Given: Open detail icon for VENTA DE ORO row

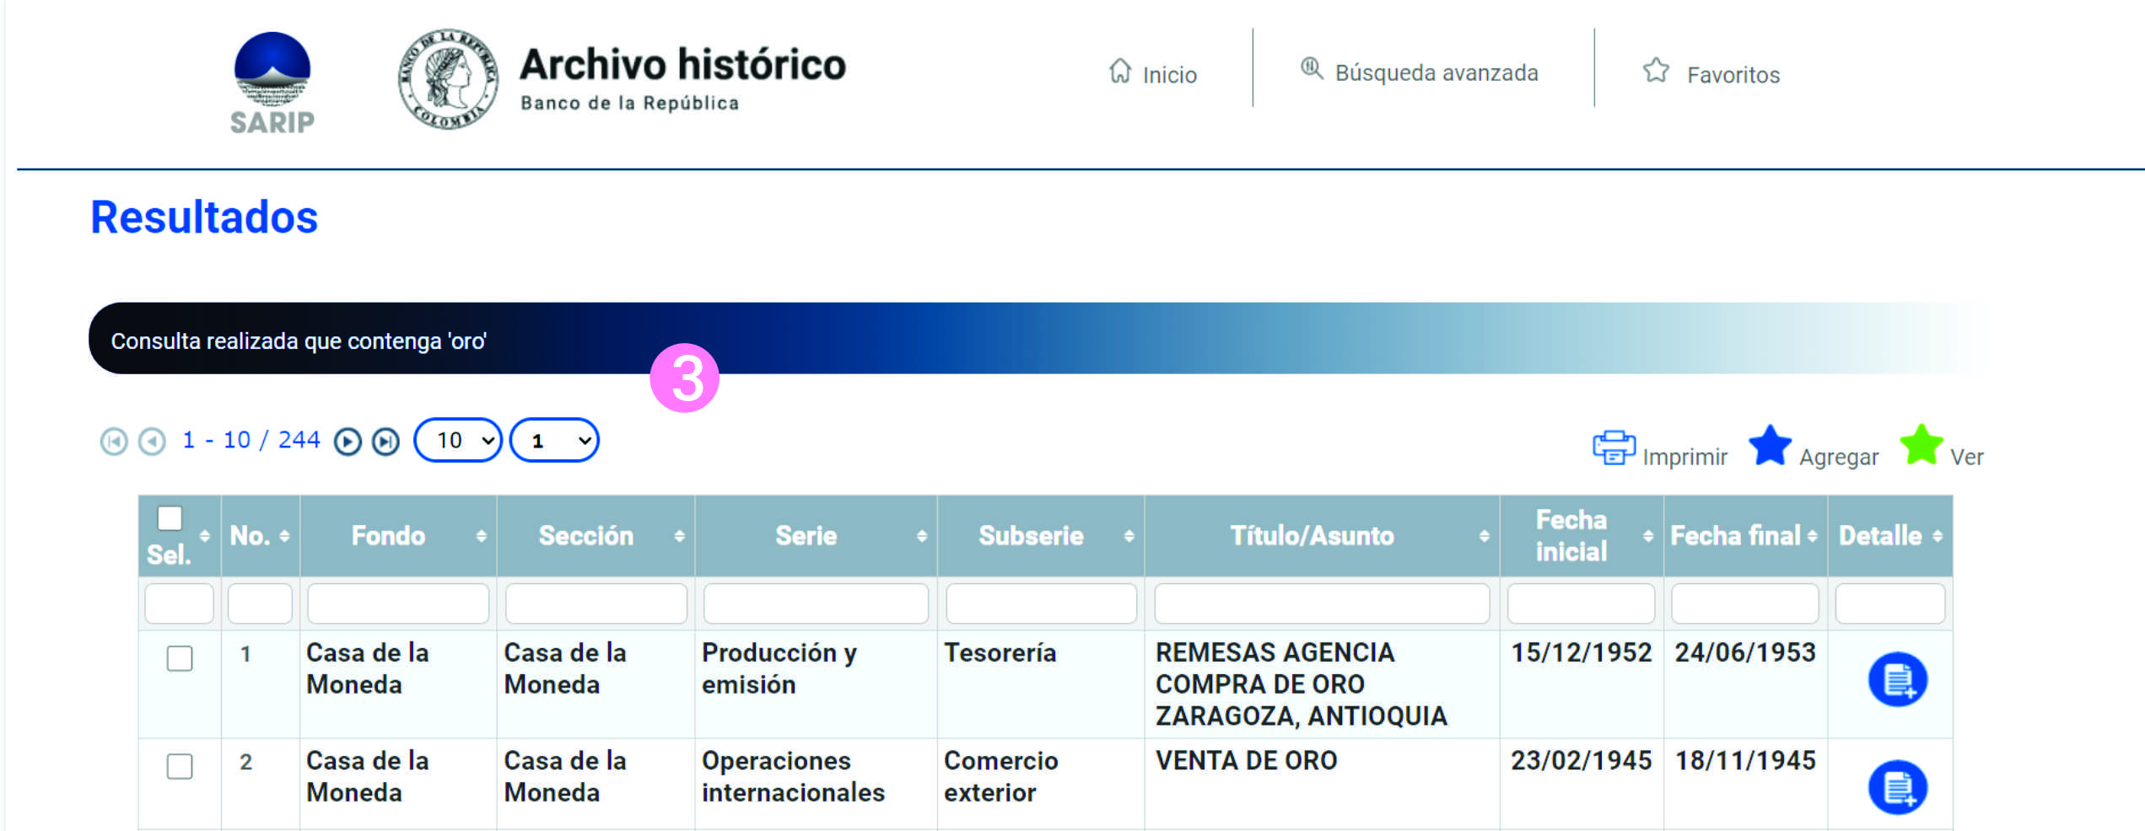Looking at the screenshot, I should [1897, 787].
